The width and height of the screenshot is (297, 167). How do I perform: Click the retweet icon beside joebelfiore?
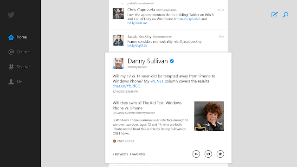[123, 3]
